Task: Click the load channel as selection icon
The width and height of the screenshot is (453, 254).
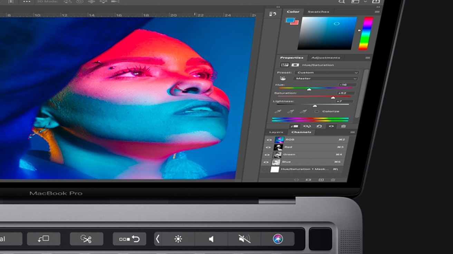Action: 297,179
